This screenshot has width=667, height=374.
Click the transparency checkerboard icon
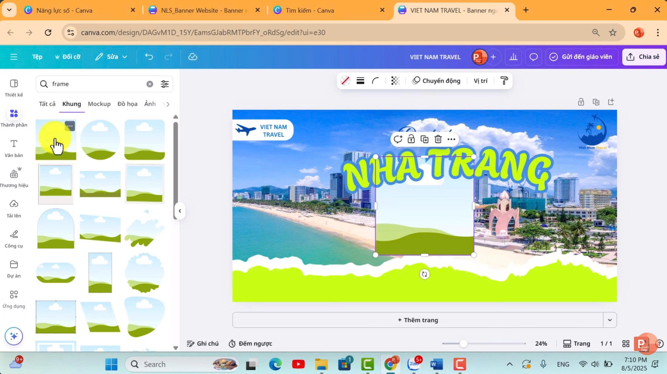pyautogui.click(x=395, y=81)
